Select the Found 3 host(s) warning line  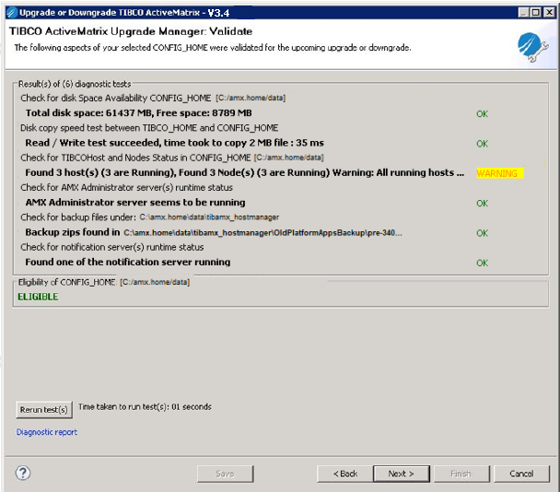coord(245,172)
